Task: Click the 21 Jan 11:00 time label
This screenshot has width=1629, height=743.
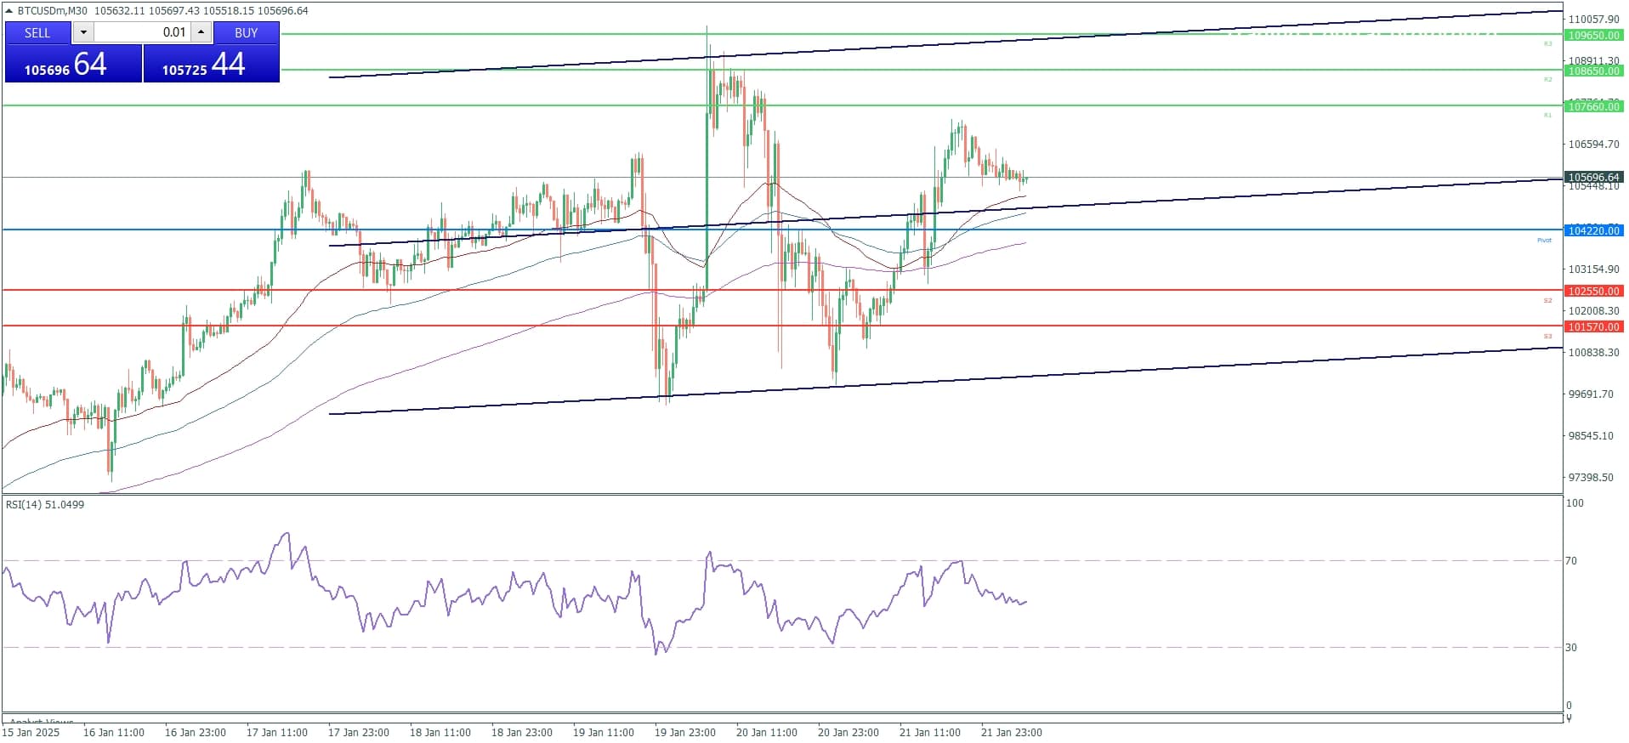Action: [930, 733]
